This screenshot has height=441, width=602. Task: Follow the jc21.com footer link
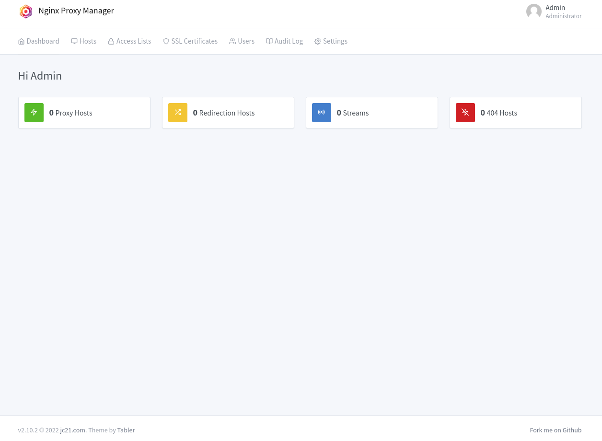click(x=72, y=430)
